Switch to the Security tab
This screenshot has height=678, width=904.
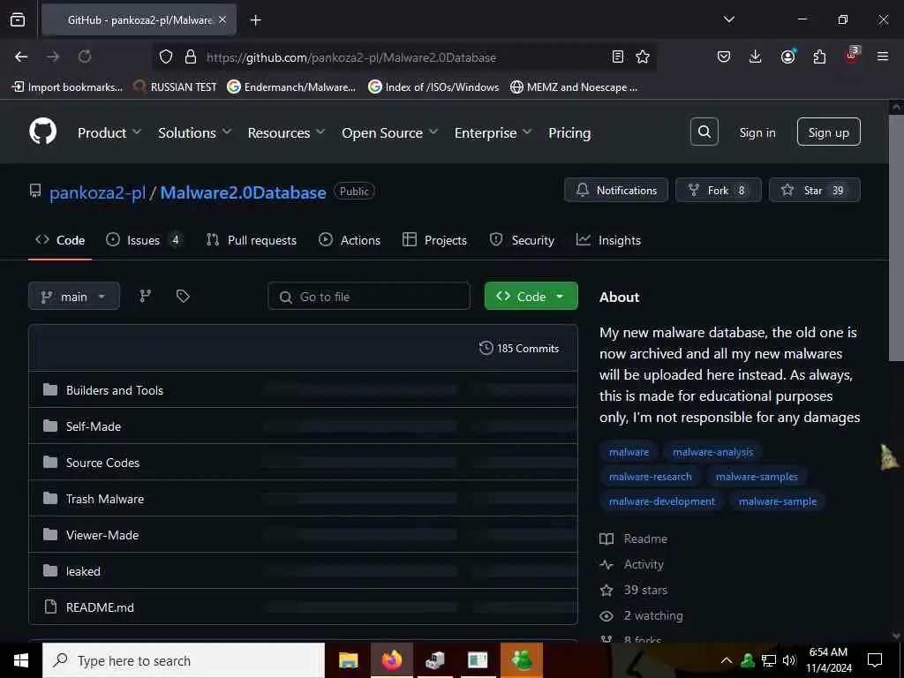coord(522,240)
